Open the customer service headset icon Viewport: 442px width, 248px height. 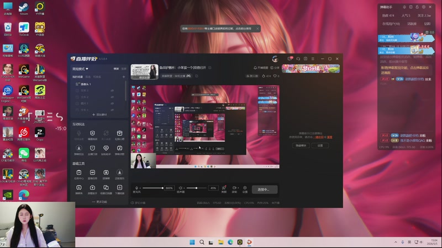point(298,59)
